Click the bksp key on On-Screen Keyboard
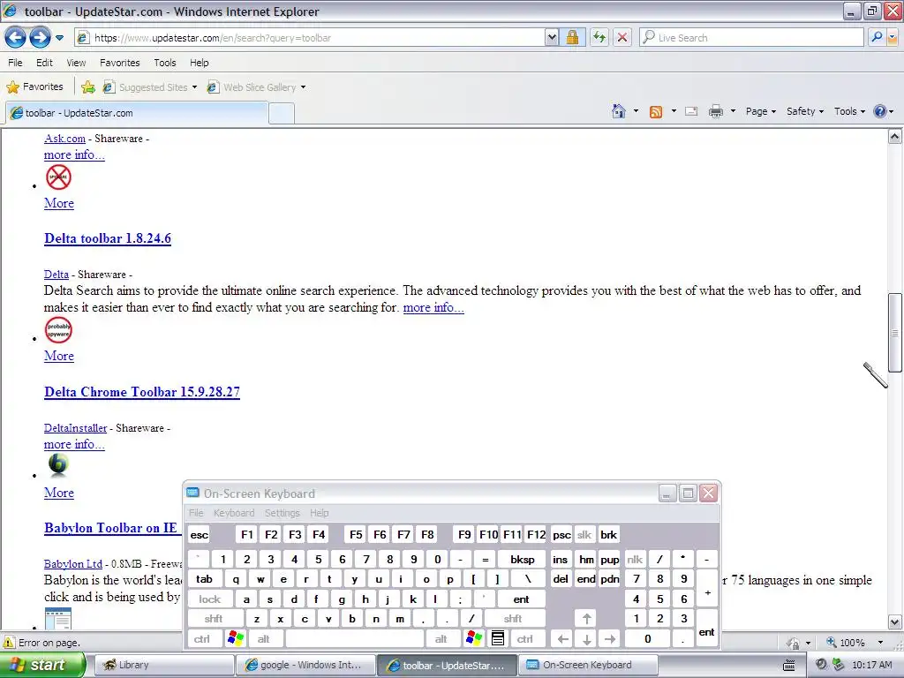This screenshot has width=904, height=678. (x=523, y=559)
